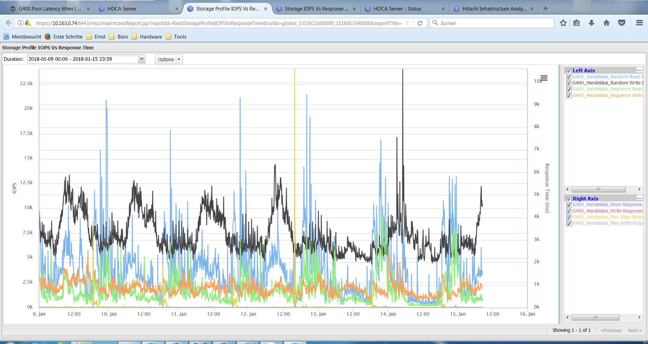648x344 pixels.
Task: Toggle G400_Handelskai_Write Response series checkbox
Action: coord(569,211)
